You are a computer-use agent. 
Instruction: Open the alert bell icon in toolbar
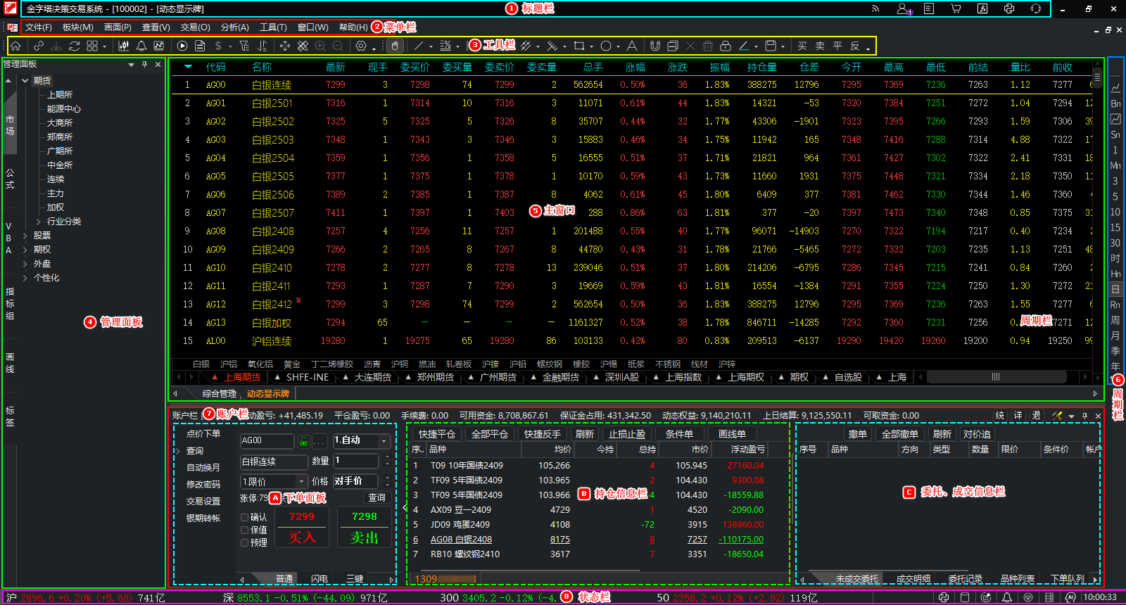pos(141,46)
